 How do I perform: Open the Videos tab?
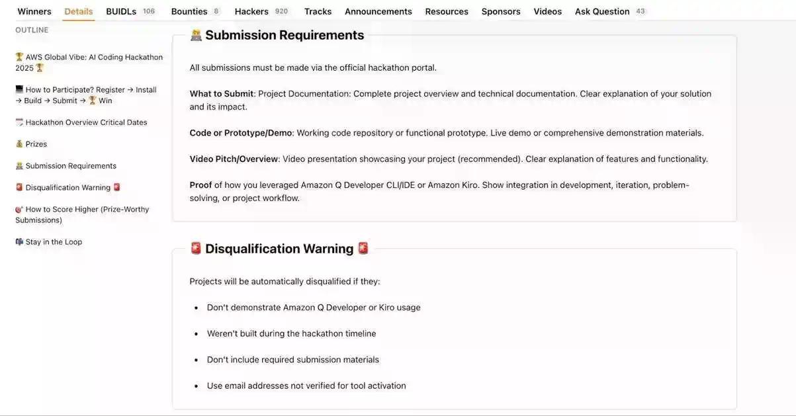click(x=547, y=11)
